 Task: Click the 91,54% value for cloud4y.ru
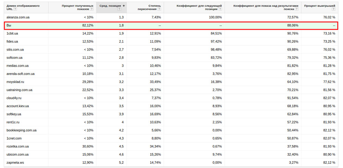[293, 98]
